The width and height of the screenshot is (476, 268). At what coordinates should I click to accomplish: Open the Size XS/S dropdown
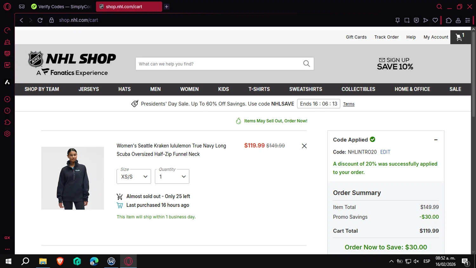(x=134, y=176)
